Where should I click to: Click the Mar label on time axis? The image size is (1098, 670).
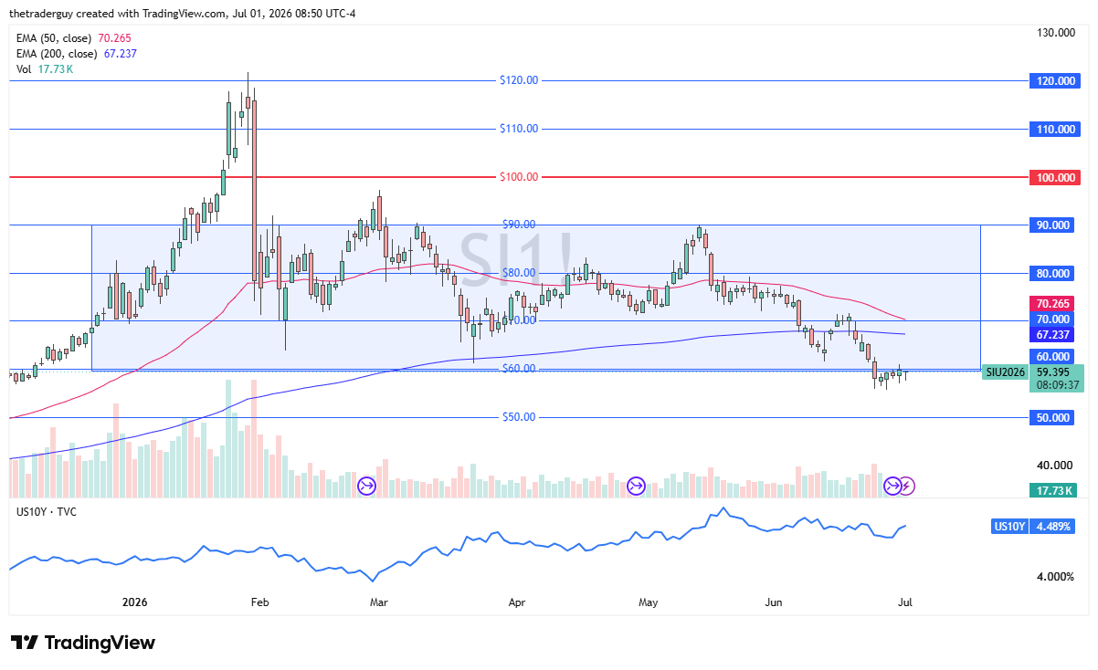coord(380,603)
